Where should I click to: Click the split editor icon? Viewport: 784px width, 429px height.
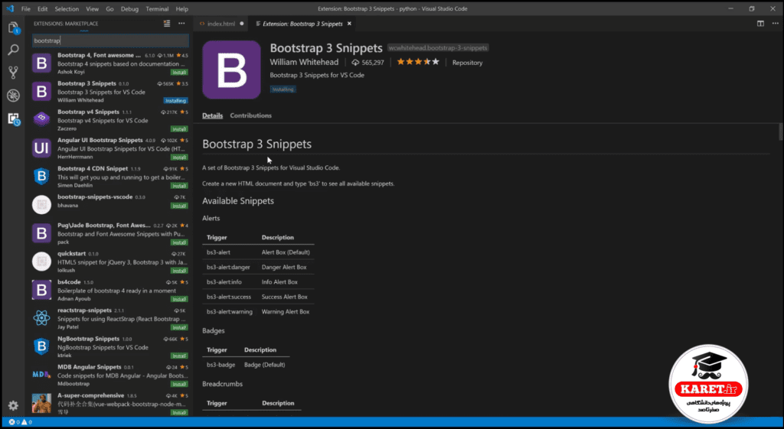pyautogui.click(x=760, y=24)
